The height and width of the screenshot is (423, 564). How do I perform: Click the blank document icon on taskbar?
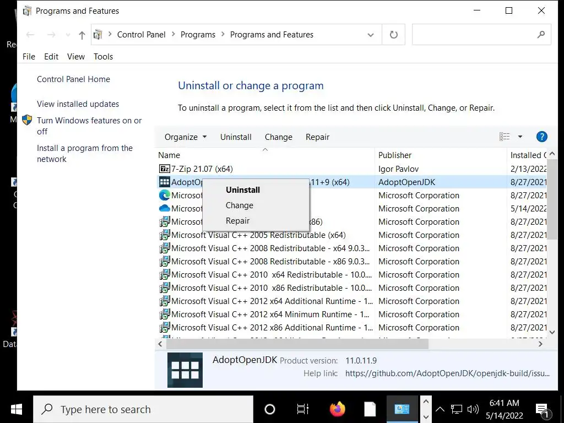[x=370, y=409]
